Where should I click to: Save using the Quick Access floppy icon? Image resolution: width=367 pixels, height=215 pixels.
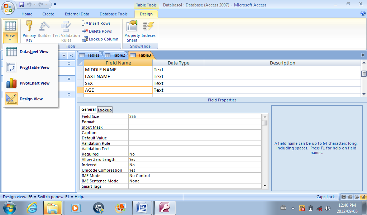point(22,5)
